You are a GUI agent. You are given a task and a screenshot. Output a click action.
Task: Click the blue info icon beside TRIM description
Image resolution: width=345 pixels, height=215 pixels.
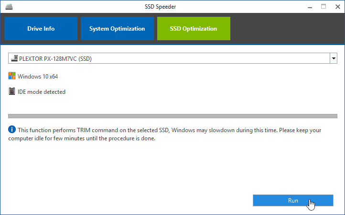tap(12, 129)
